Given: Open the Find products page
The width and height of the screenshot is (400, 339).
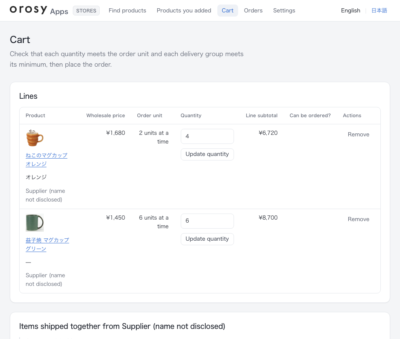Looking at the screenshot, I should pyautogui.click(x=127, y=11).
